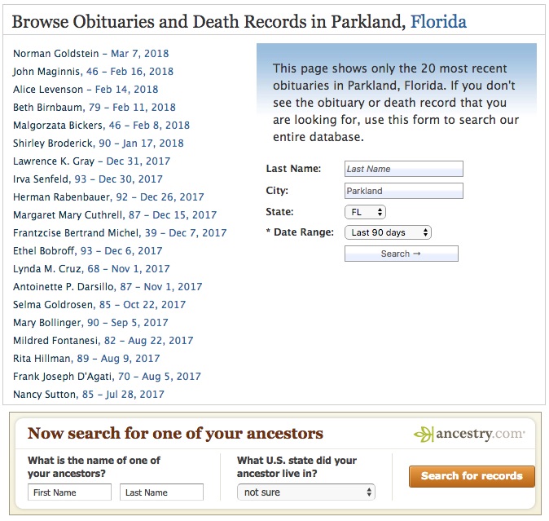Screen dimensions: 549x521
Task: View Mildred Fontanesi obituary record
Action: click(x=103, y=340)
